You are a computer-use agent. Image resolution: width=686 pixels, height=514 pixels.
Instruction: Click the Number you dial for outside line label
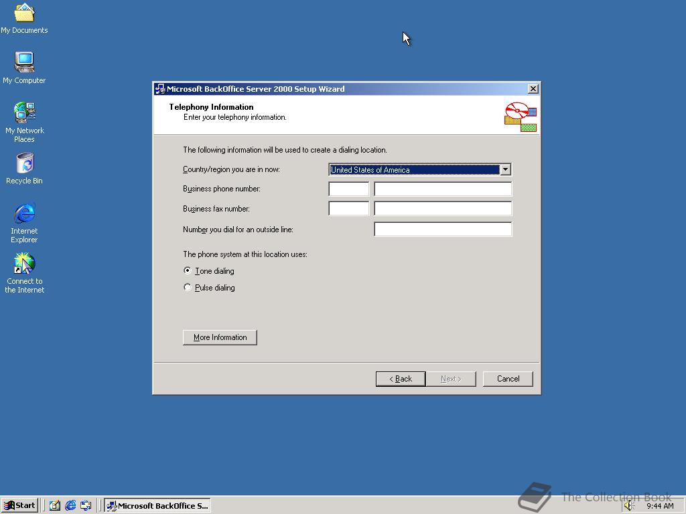click(238, 230)
